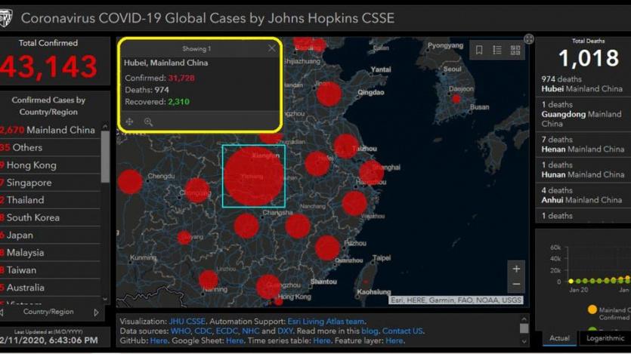This screenshot has height=354, width=631.
Task: Select Singapore in the country list
Action: (29, 183)
